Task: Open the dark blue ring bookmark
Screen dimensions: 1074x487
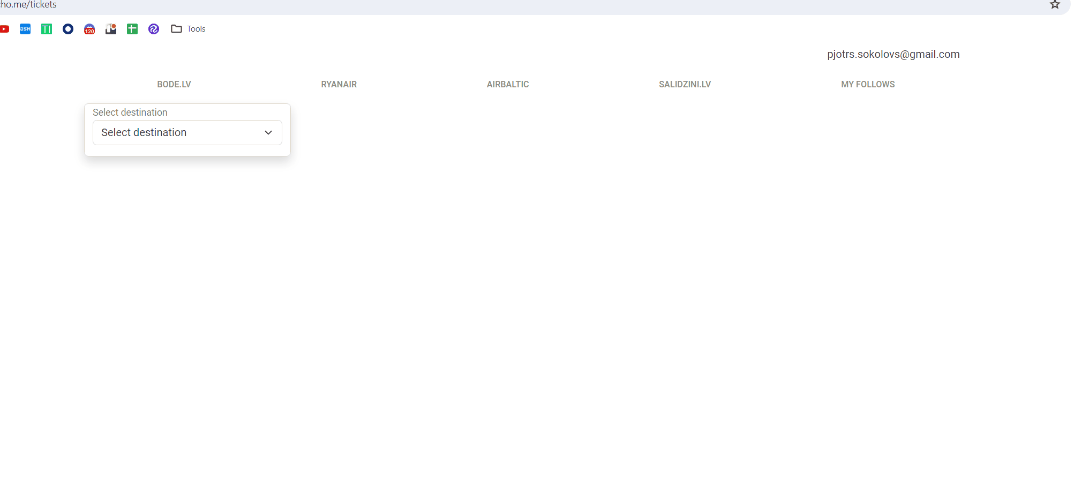Action: (x=68, y=29)
